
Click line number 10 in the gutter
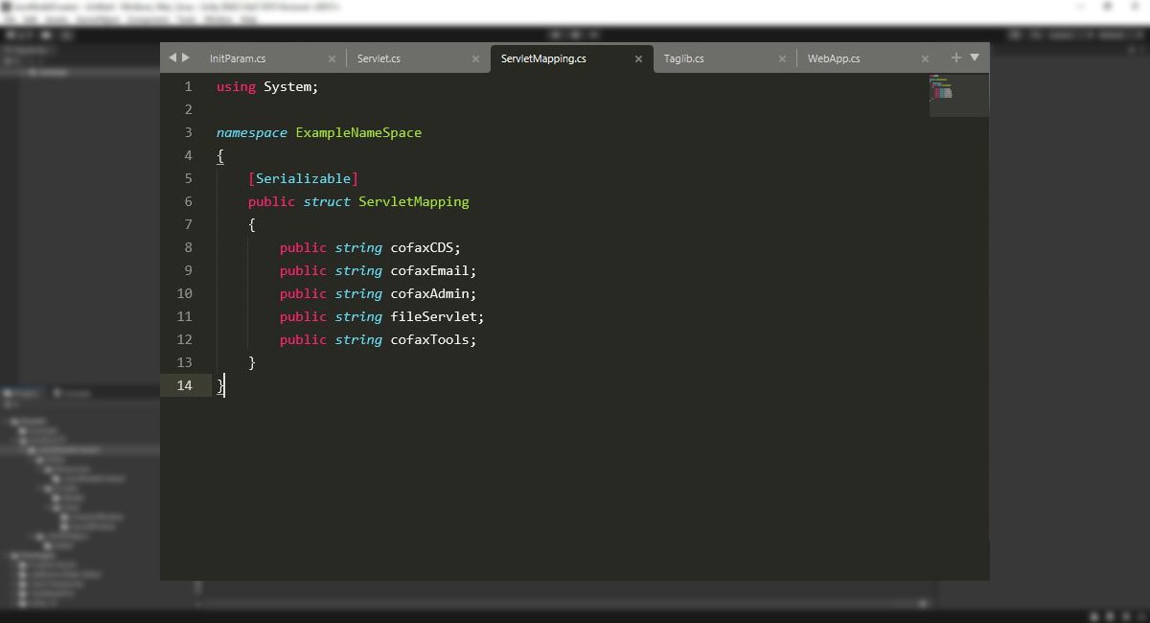tap(184, 293)
